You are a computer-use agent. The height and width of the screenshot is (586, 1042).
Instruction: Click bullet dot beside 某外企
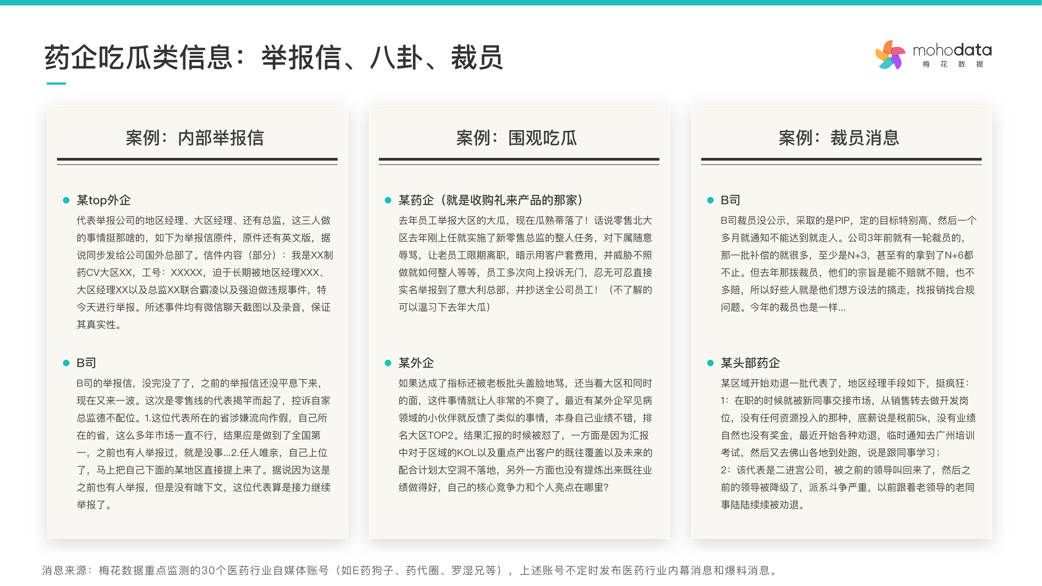388,363
